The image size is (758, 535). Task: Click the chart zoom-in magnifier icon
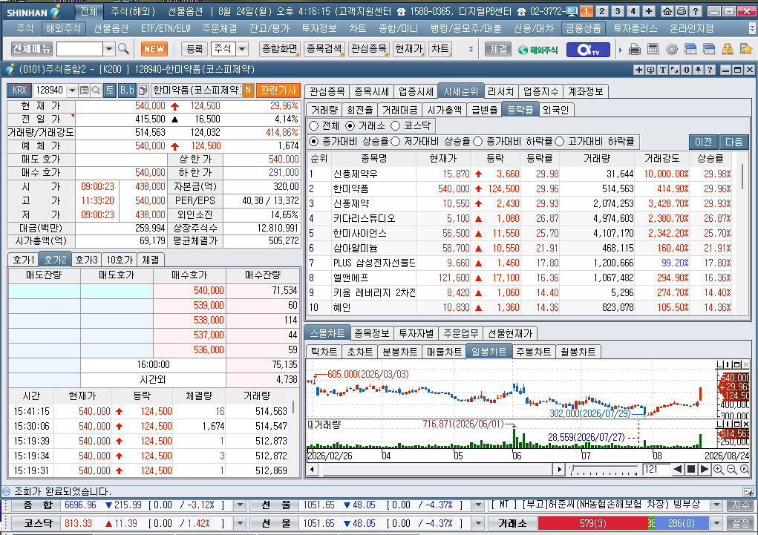tap(719, 469)
